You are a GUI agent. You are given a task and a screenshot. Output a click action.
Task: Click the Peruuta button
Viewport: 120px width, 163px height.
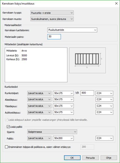(x=90, y=158)
